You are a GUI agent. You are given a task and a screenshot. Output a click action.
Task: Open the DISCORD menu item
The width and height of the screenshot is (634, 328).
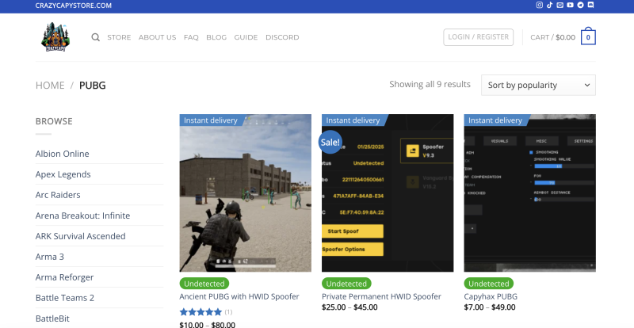pos(282,37)
